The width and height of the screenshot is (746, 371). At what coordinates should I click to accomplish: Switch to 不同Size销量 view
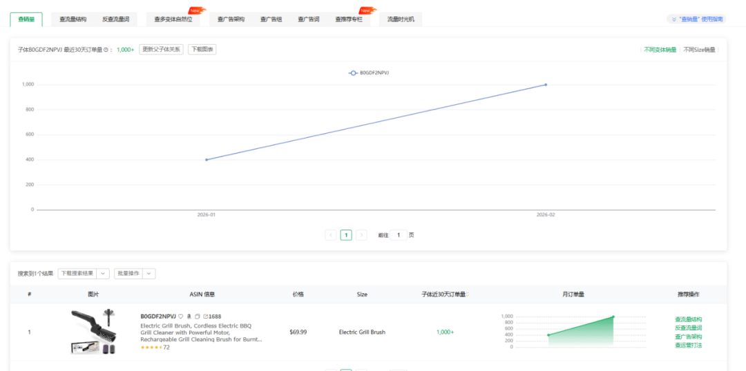point(699,50)
